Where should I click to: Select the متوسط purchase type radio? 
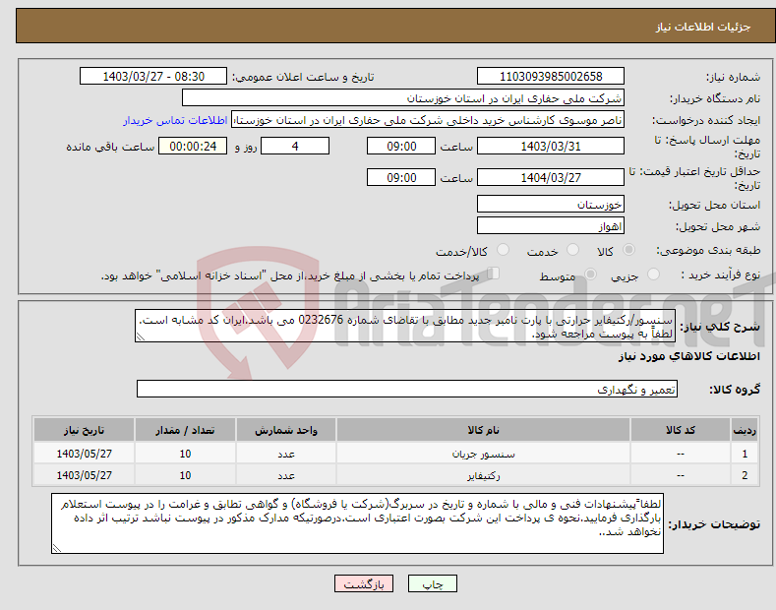click(590, 274)
